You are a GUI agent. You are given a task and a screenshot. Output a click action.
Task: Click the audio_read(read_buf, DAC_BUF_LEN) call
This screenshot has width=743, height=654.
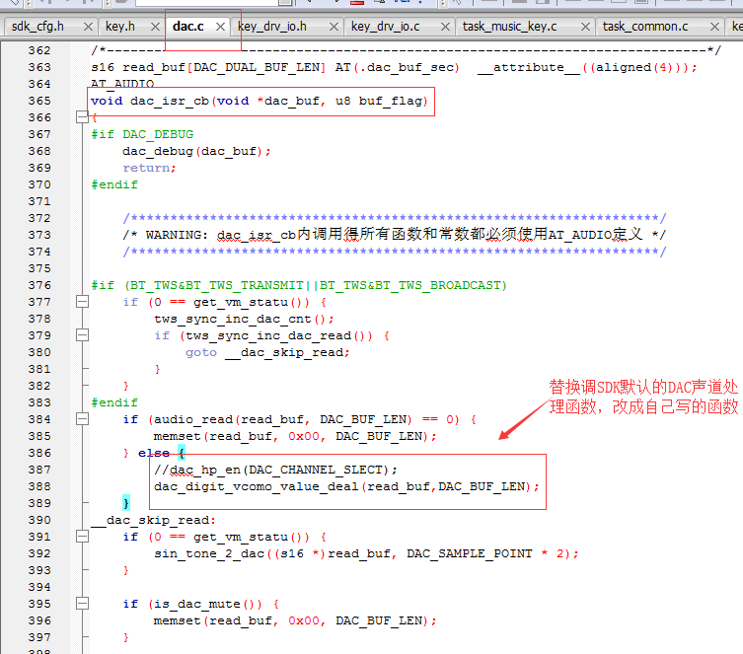283,419
